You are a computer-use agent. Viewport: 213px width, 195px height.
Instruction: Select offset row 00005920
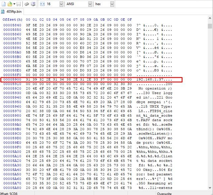point(12,88)
